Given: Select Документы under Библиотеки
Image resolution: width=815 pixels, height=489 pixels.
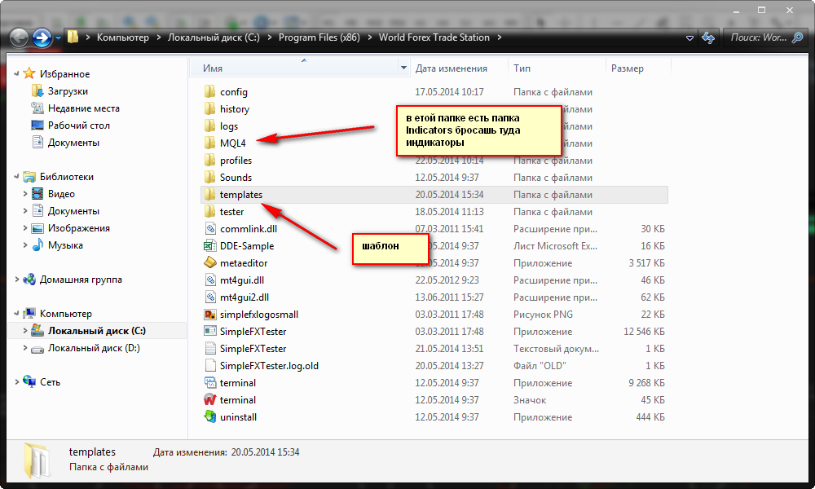Looking at the screenshot, I should point(73,211).
